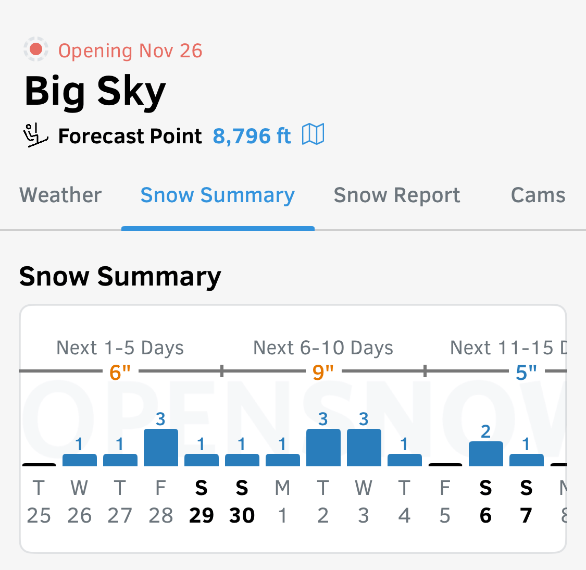Tap the Next 1-5 Days header
This screenshot has width=586, height=570.
(120, 348)
